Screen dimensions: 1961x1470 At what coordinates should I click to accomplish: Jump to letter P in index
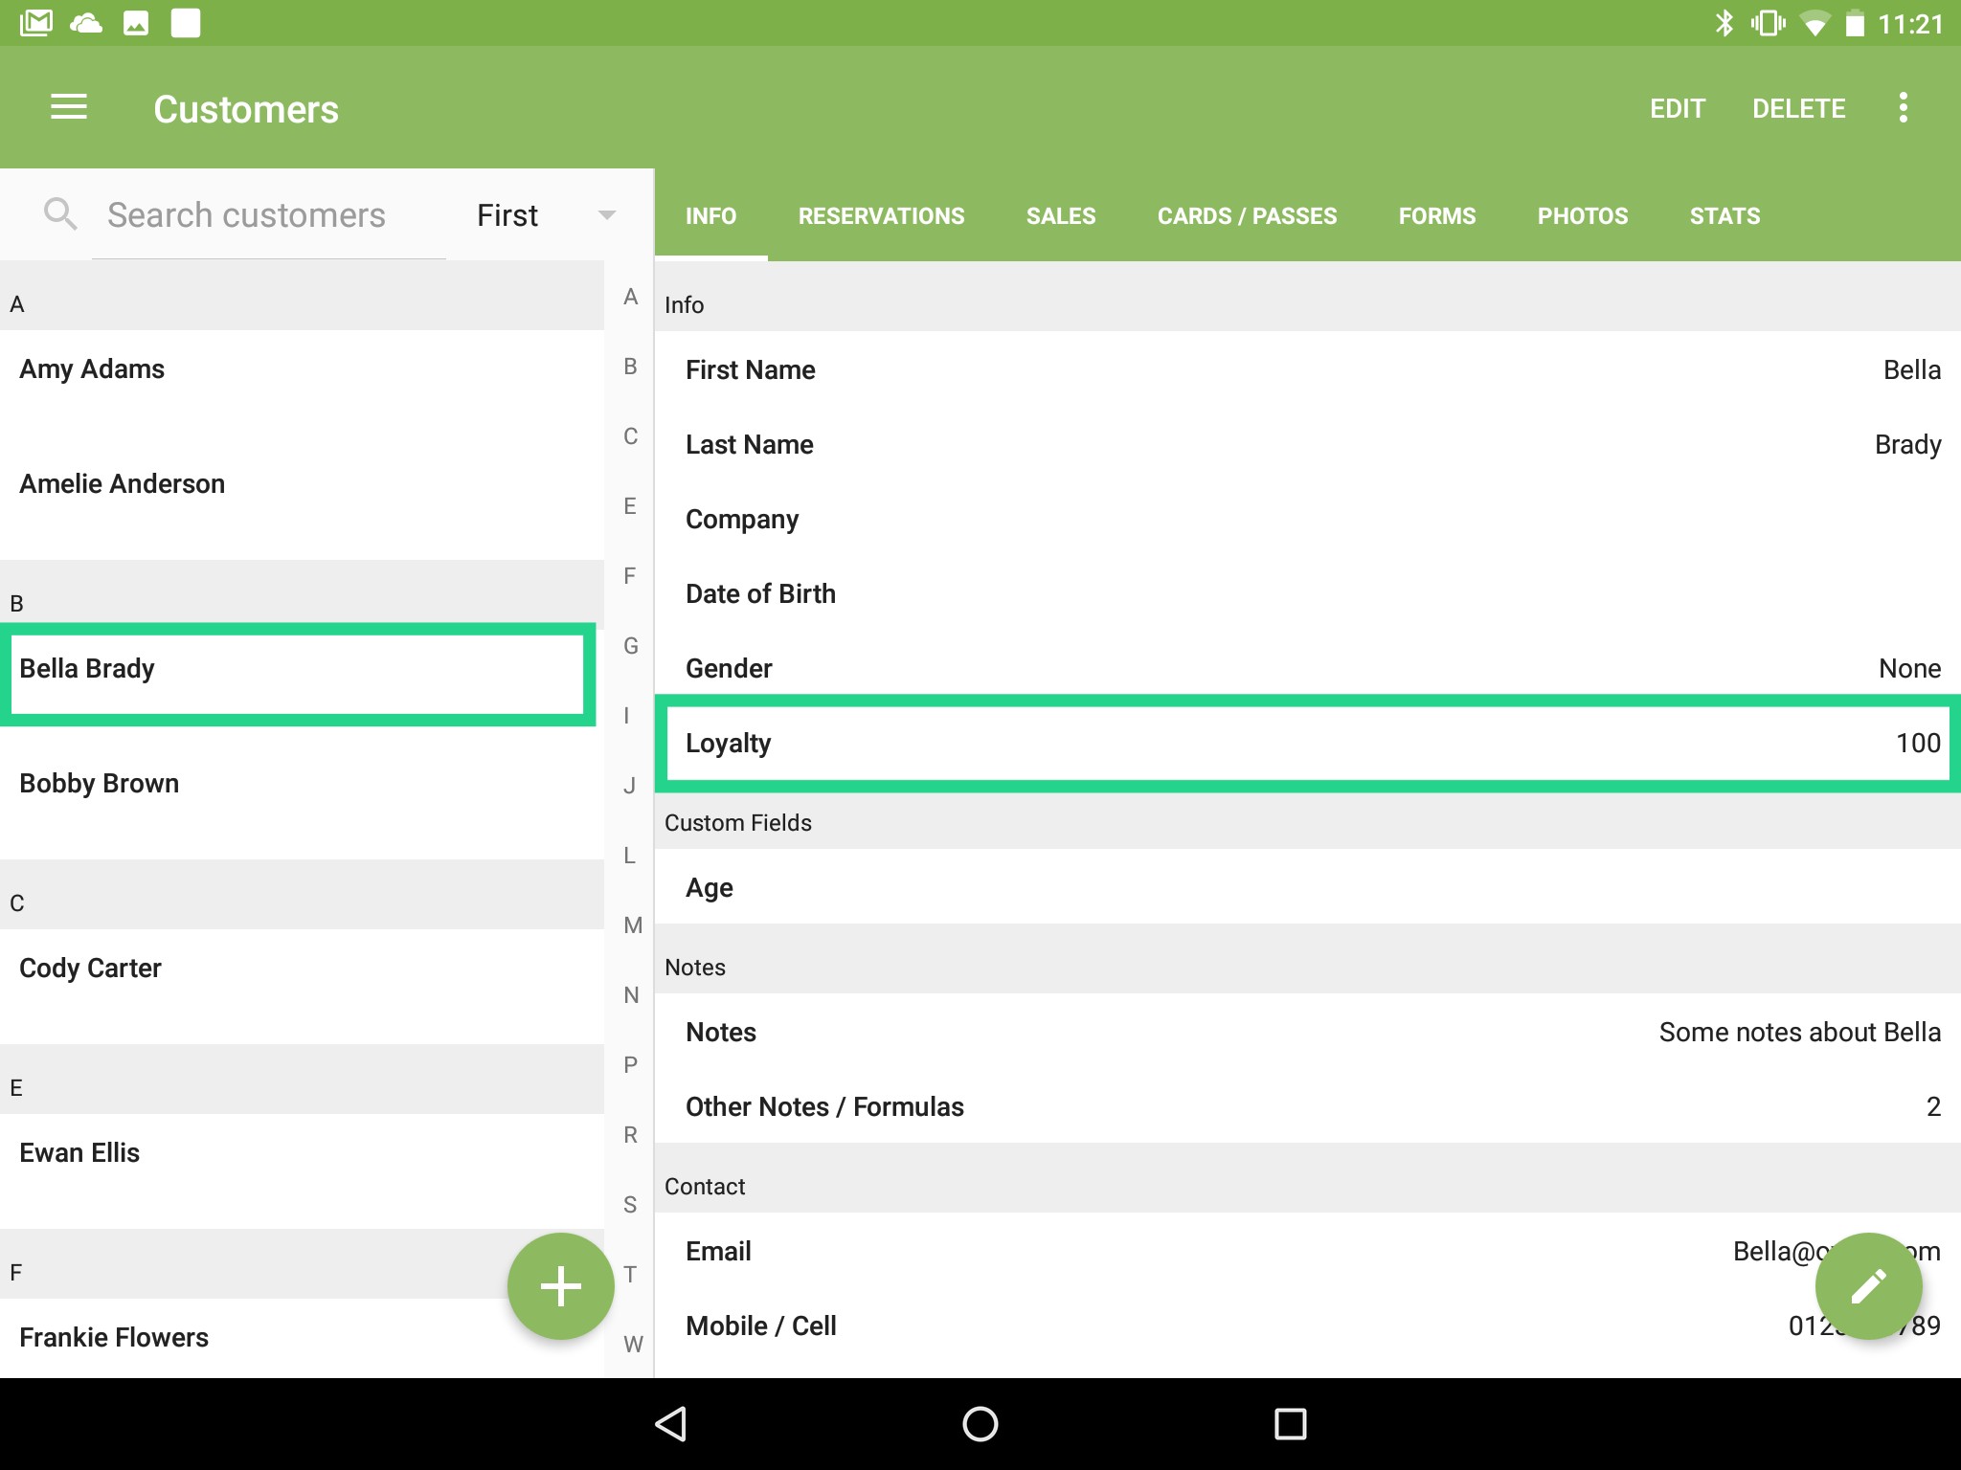tap(630, 1065)
